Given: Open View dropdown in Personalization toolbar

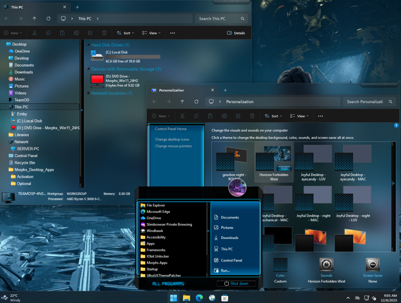Looking at the screenshot, I should click(300, 116).
